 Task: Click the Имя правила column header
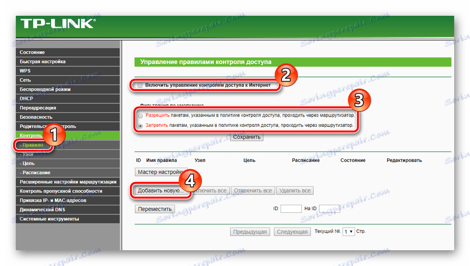click(162, 160)
